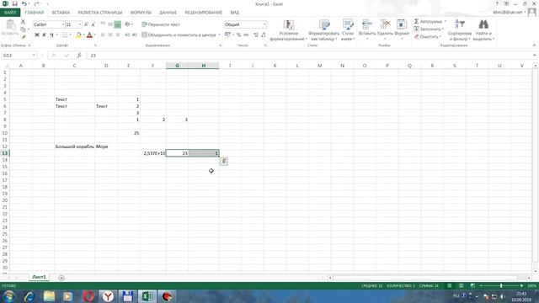The height and width of the screenshot is (303, 539).
Task: Open text orientation options
Action: pos(129,24)
